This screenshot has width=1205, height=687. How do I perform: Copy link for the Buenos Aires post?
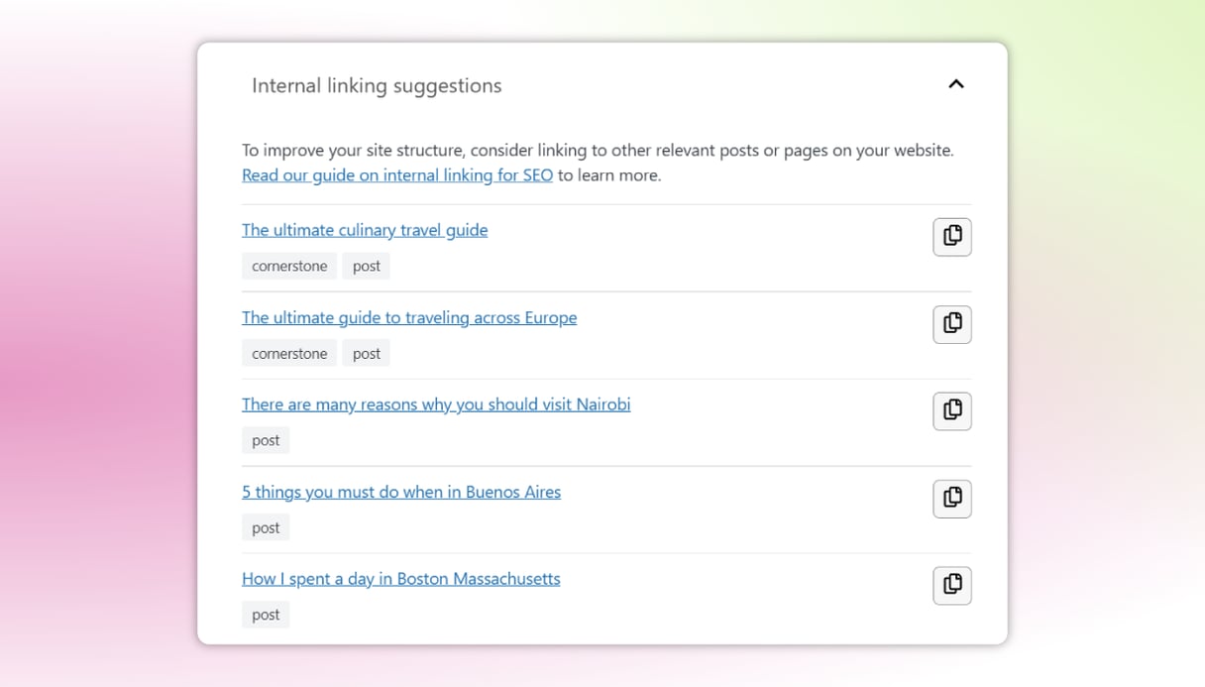pyautogui.click(x=951, y=499)
